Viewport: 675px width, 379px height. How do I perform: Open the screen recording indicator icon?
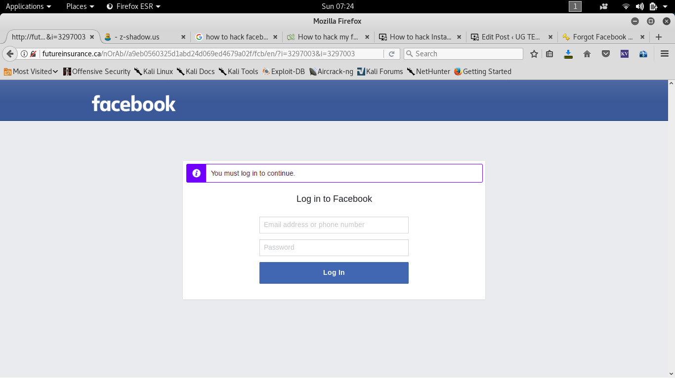point(604,6)
